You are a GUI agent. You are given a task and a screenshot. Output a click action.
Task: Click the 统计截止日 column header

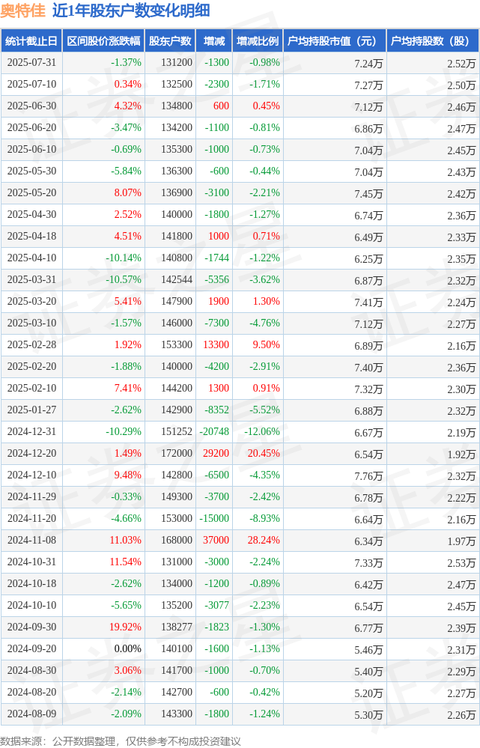[31, 41]
